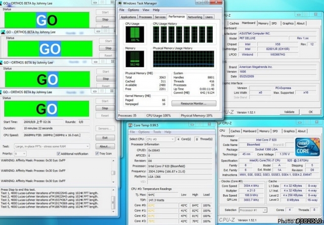Screen dimensions: 324x225
Task: Click the ORTHOS icon in second GO window title
Action: tap(3, 32)
